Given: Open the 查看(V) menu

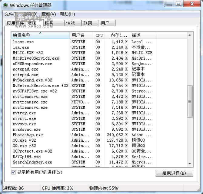Looking at the screenshot, I should (48, 14).
